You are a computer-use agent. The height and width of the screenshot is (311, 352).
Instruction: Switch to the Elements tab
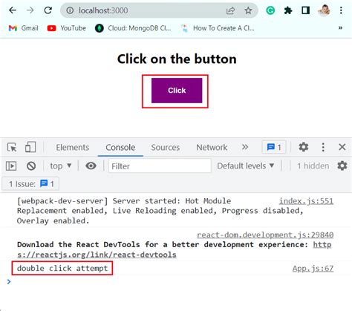pos(73,148)
